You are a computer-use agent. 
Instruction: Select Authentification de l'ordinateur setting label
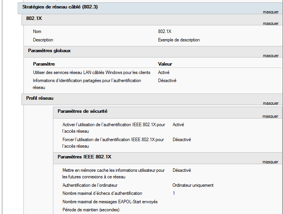point(90,185)
